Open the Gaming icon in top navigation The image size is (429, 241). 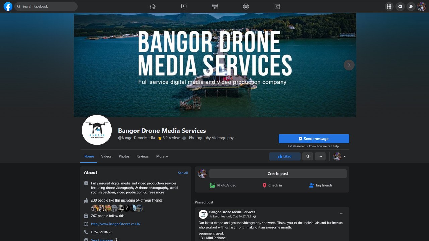coord(277,6)
